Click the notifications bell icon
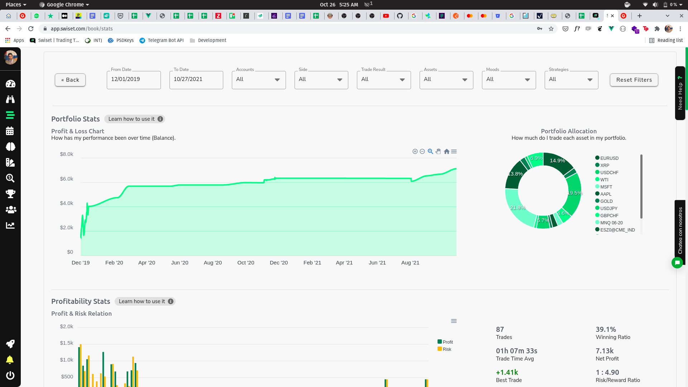Screen dimensions: 688x387 [10, 359]
